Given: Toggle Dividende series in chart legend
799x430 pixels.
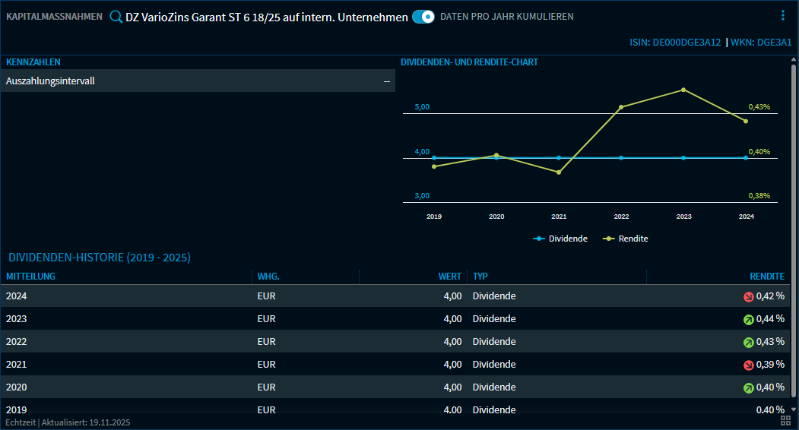Looking at the screenshot, I should point(560,239).
